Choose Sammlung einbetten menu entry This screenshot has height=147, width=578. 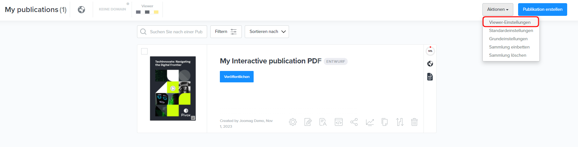509,47
